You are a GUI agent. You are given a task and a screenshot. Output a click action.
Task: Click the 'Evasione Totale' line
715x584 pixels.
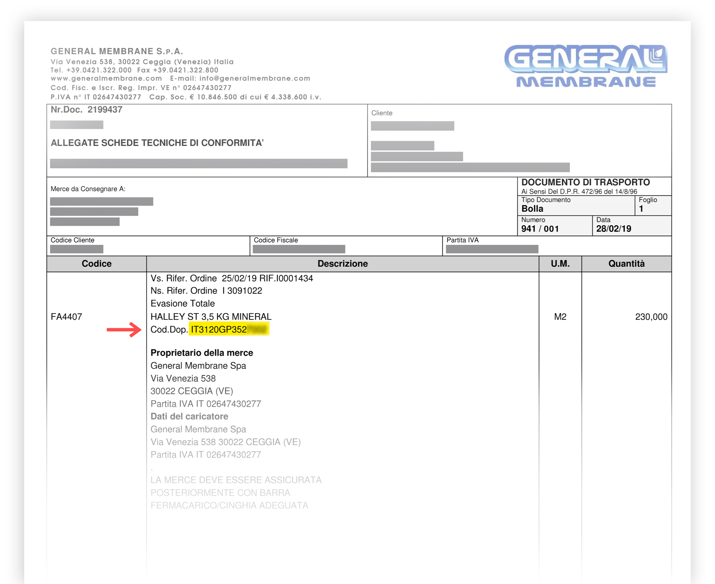tap(182, 303)
